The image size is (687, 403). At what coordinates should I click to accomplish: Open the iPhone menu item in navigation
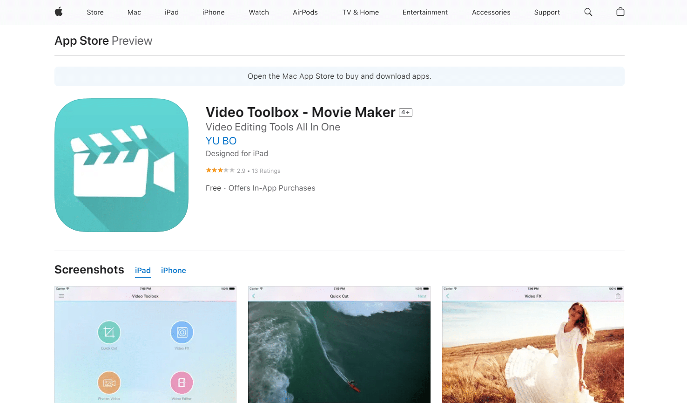214,12
